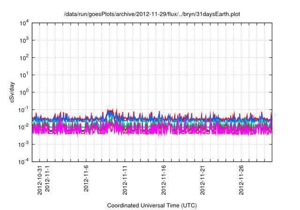Image resolution: width=300 pixels, height=210 pixels.
Task: Click the 10^-3 y-axis tick label
Action: (23, 144)
